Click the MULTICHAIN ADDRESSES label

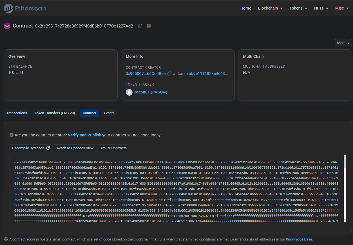(264, 67)
